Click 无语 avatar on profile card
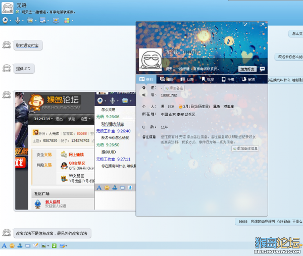This screenshot has height=256, width=303. click(x=150, y=60)
